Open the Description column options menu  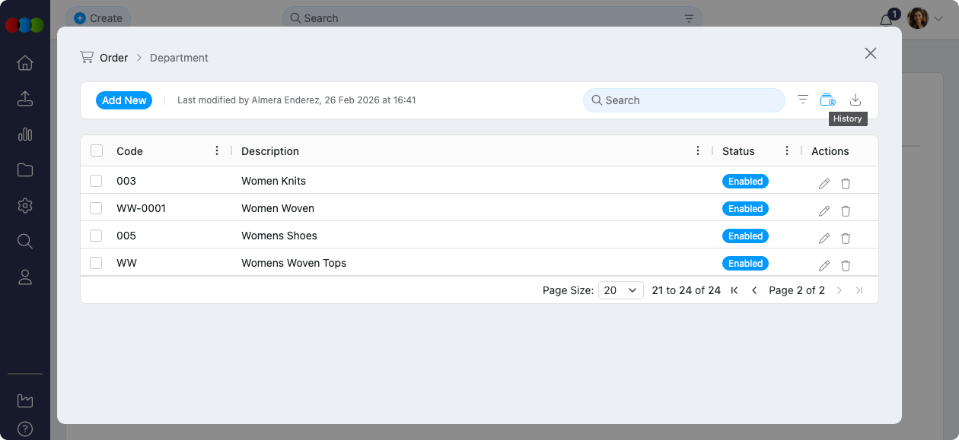tap(697, 150)
